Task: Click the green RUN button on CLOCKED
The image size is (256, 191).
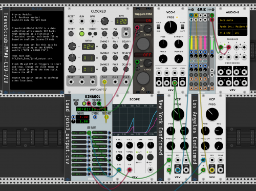Action: click(82, 34)
